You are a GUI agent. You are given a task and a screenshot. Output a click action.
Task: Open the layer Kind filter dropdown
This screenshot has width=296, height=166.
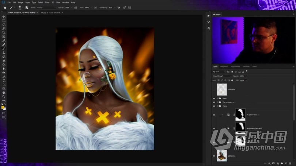pyautogui.click(x=219, y=72)
